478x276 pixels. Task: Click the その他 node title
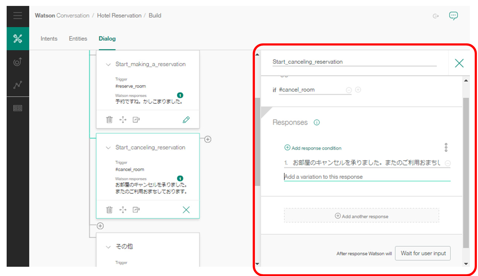[124, 247]
